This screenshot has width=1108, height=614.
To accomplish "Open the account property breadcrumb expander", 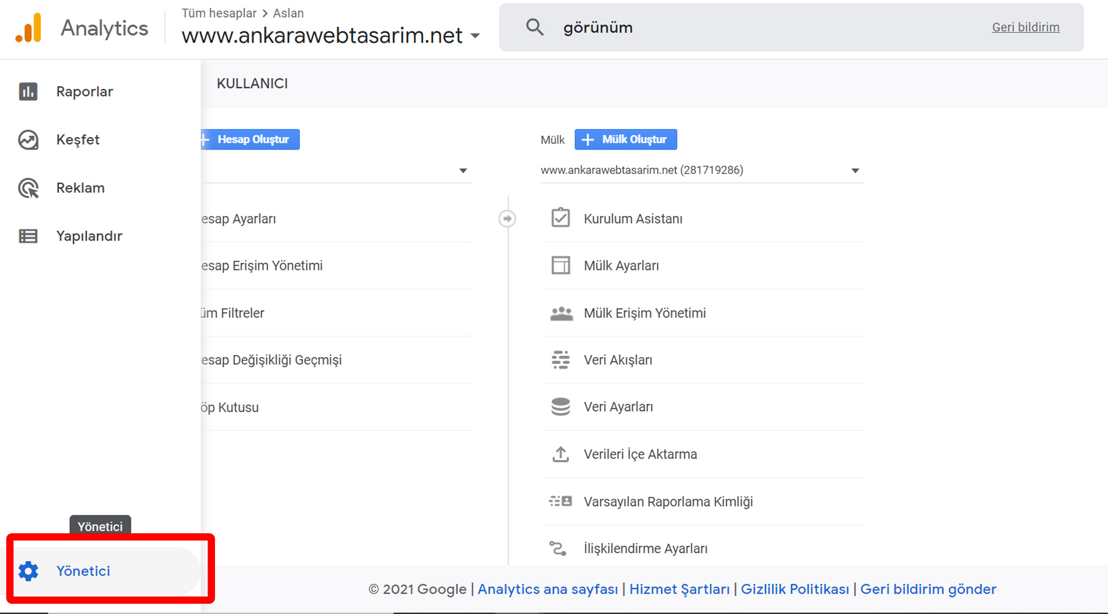I will 476,36.
